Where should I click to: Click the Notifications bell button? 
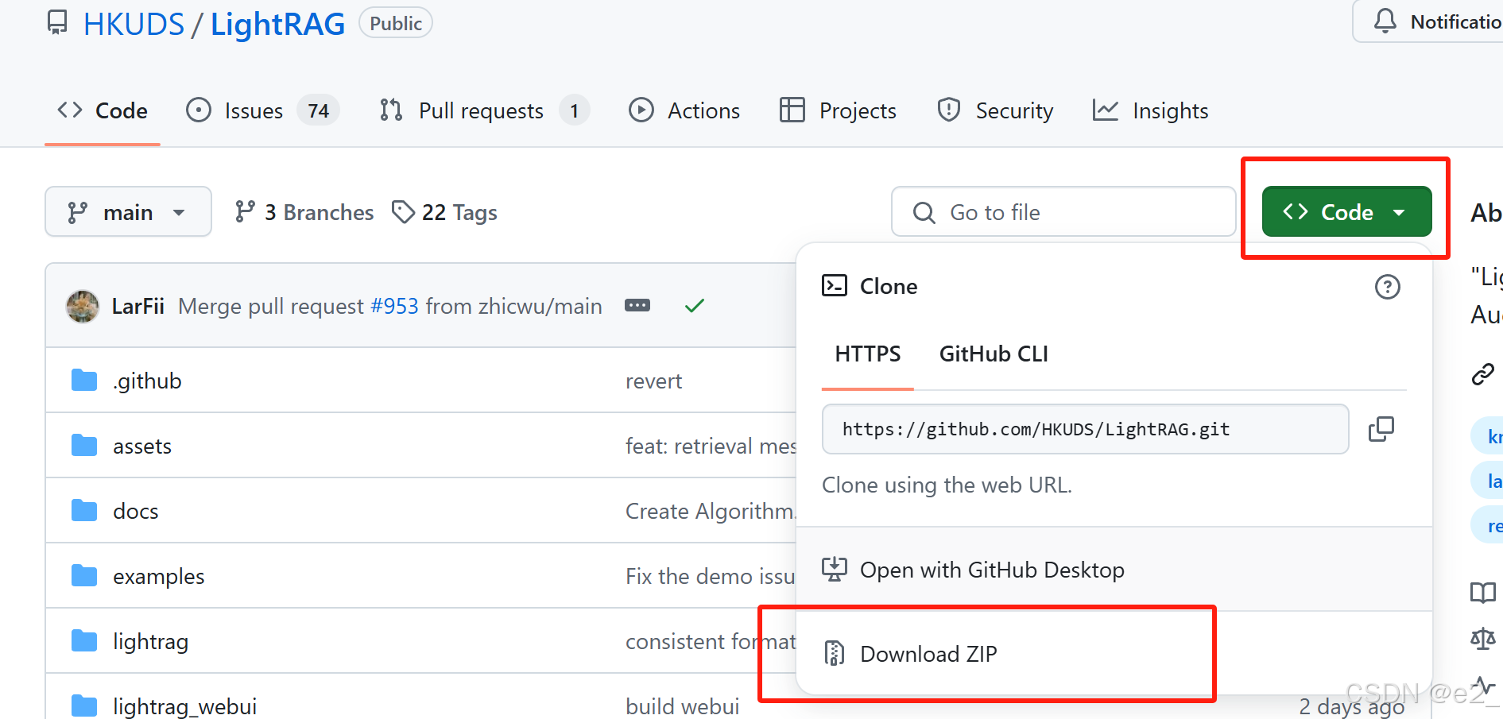click(x=1427, y=21)
